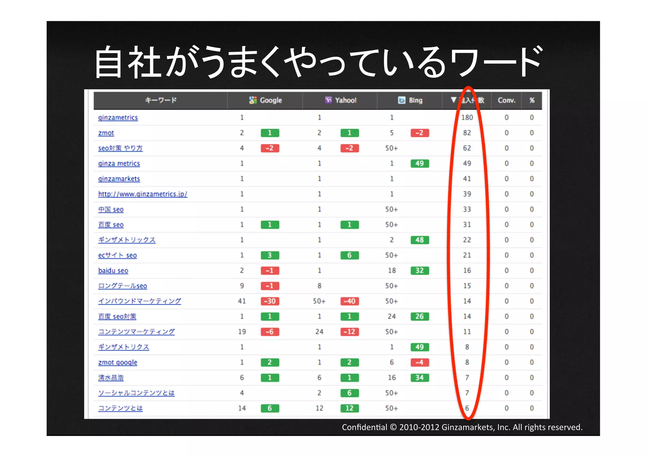Click the visits value 62 for seo対策 やり方
647x457 pixels.
(467, 148)
